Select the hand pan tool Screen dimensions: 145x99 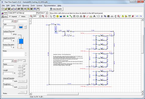[x=54, y=16]
